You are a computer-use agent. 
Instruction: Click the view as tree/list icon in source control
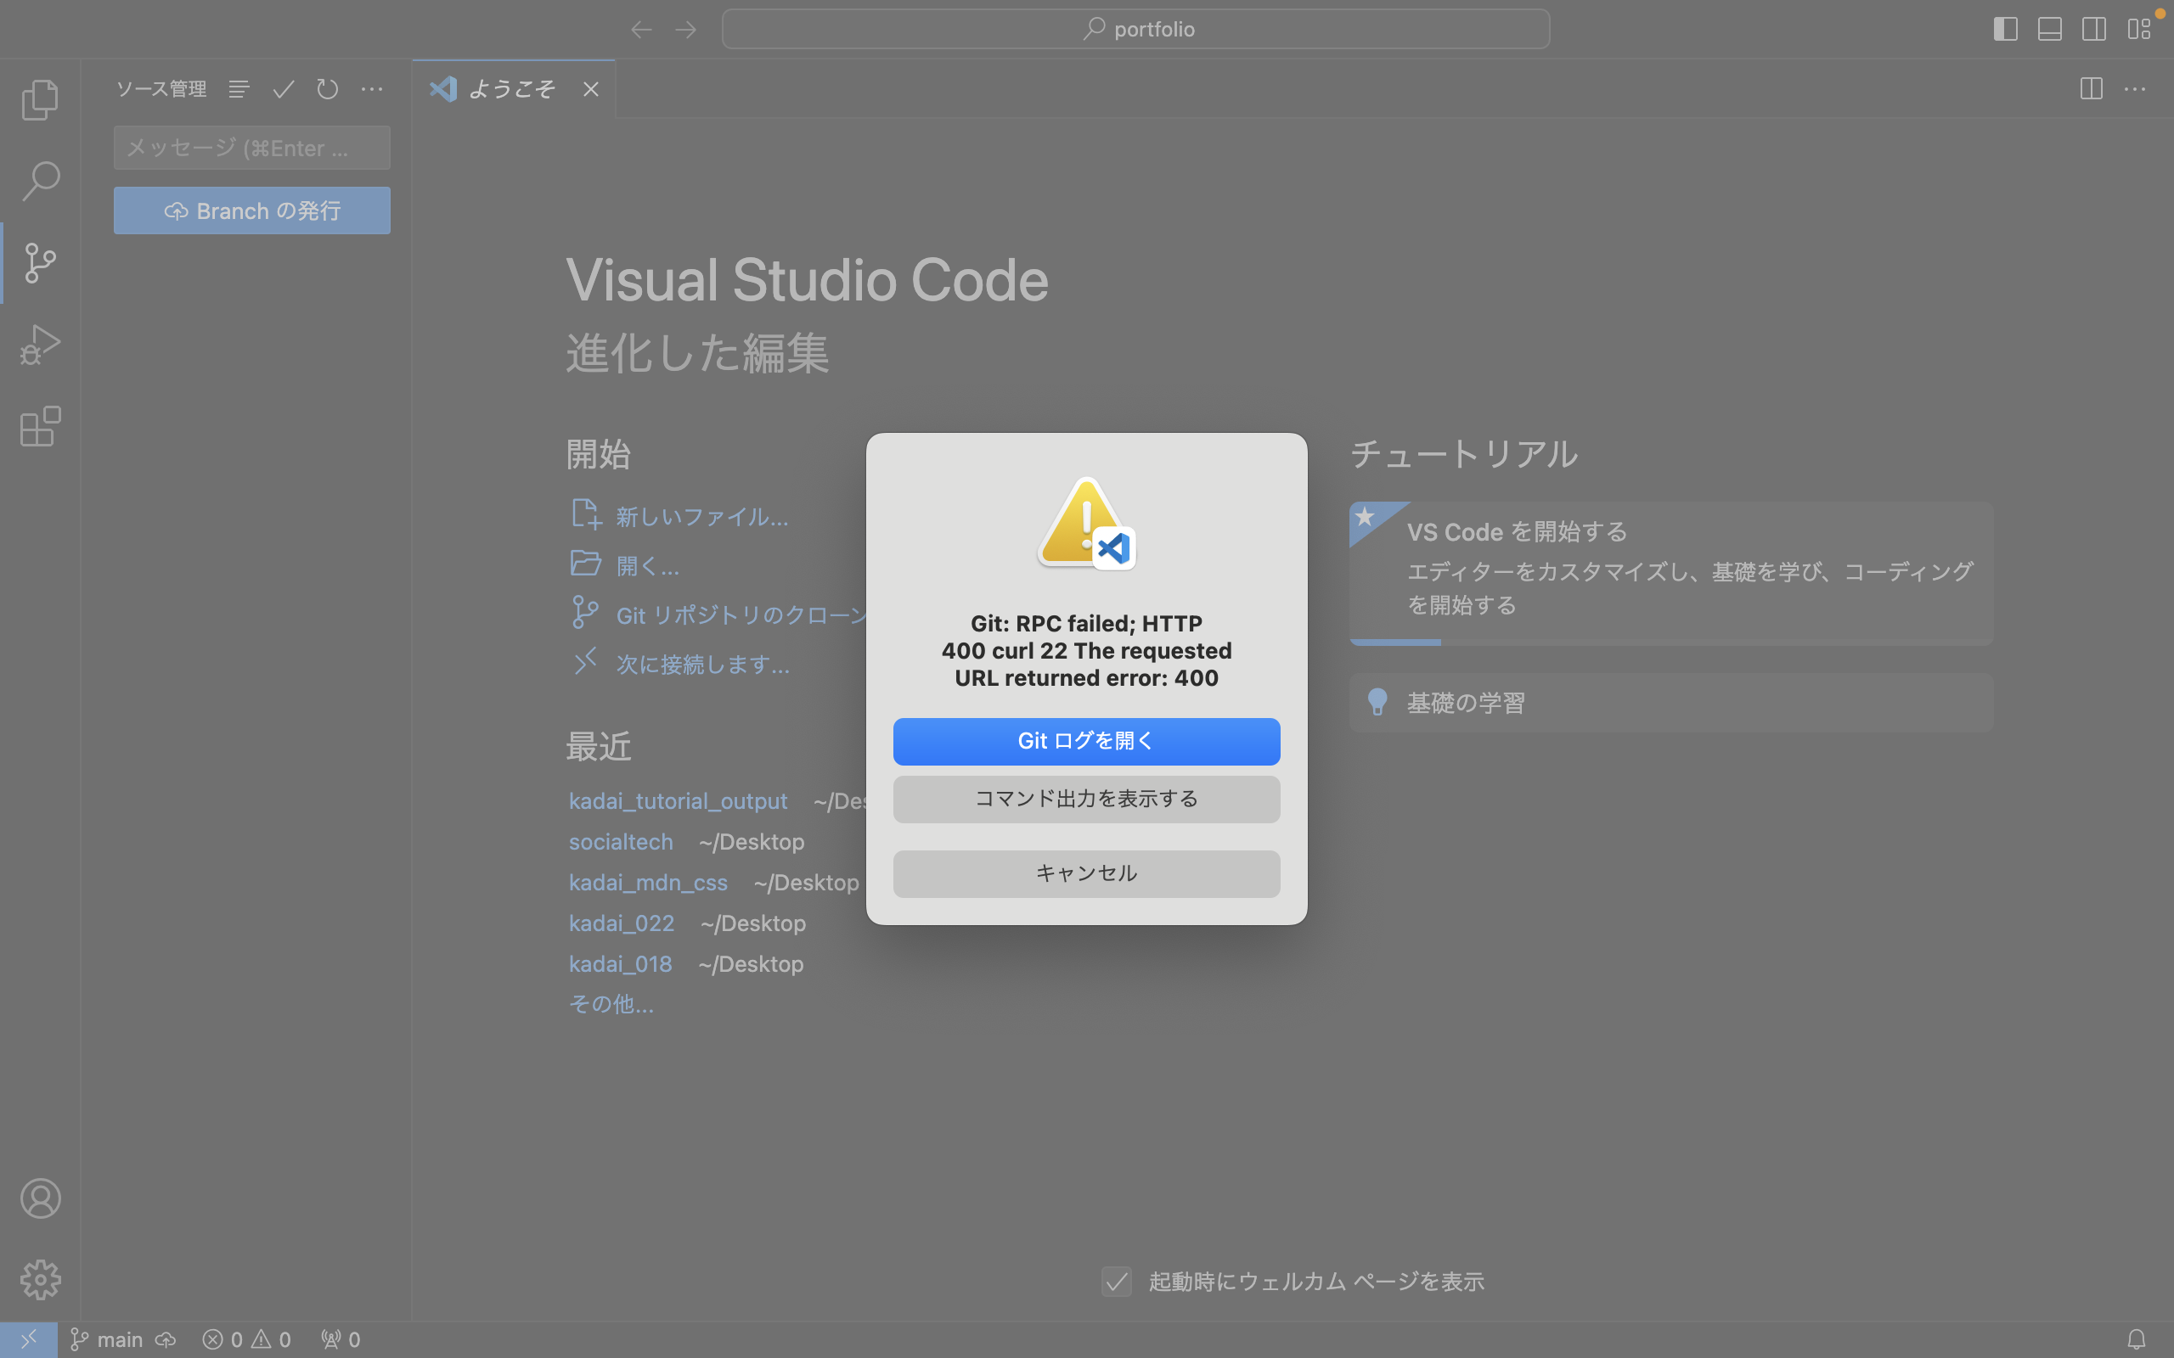pos(238,89)
